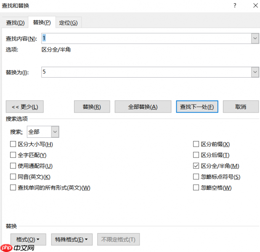
Task: Click the help question mark icon
Action: coord(235,5)
